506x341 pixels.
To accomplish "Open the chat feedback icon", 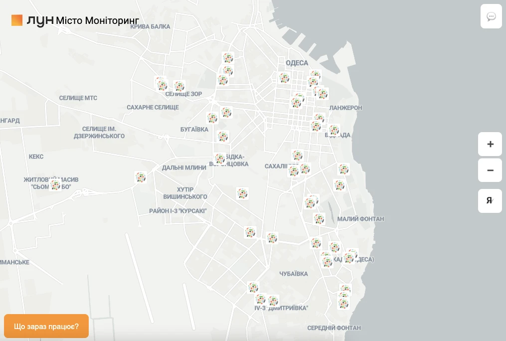I will [x=491, y=16].
